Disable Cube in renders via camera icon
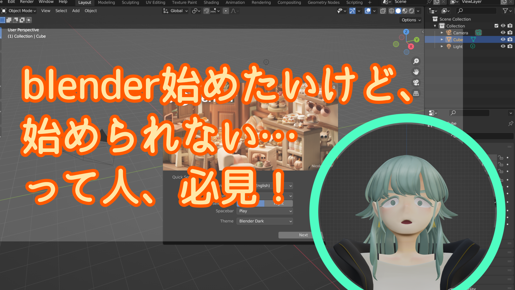This screenshot has height=290, width=515. pos(510,39)
